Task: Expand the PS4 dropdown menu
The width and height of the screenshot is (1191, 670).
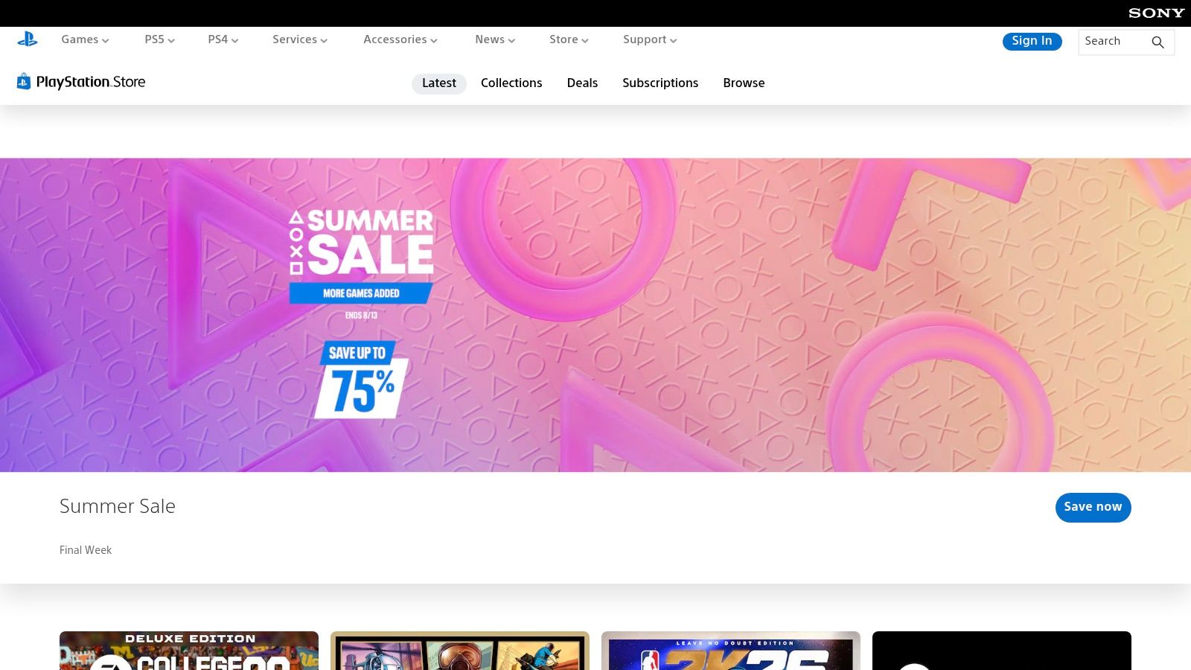Action: (223, 39)
